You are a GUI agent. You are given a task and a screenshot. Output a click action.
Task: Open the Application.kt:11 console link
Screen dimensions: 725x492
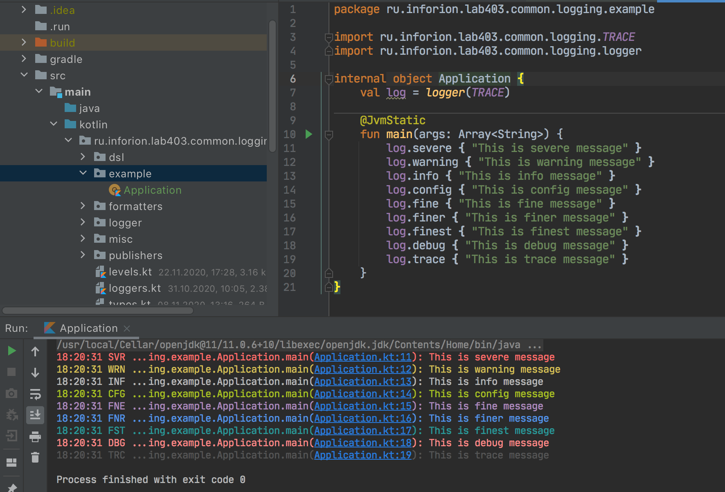pos(362,357)
